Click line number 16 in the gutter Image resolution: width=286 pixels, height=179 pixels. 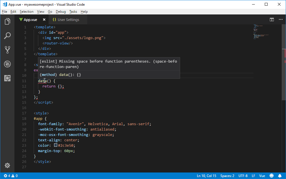point(24,108)
